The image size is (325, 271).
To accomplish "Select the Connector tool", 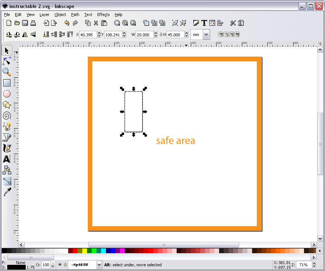I will tap(7, 170).
